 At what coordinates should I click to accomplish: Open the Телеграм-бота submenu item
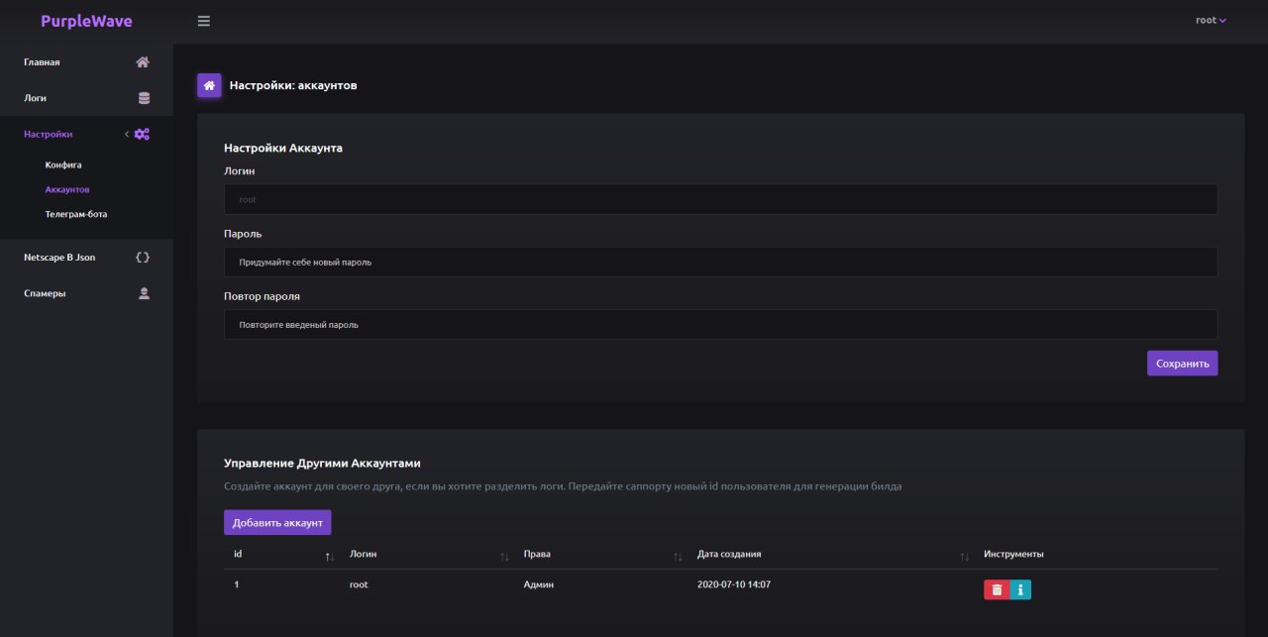pyautogui.click(x=76, y=214)
